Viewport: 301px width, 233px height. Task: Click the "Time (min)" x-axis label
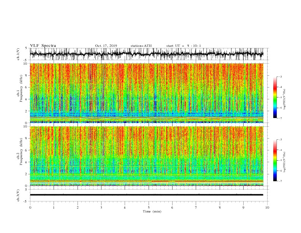click(x=152, y=211)
